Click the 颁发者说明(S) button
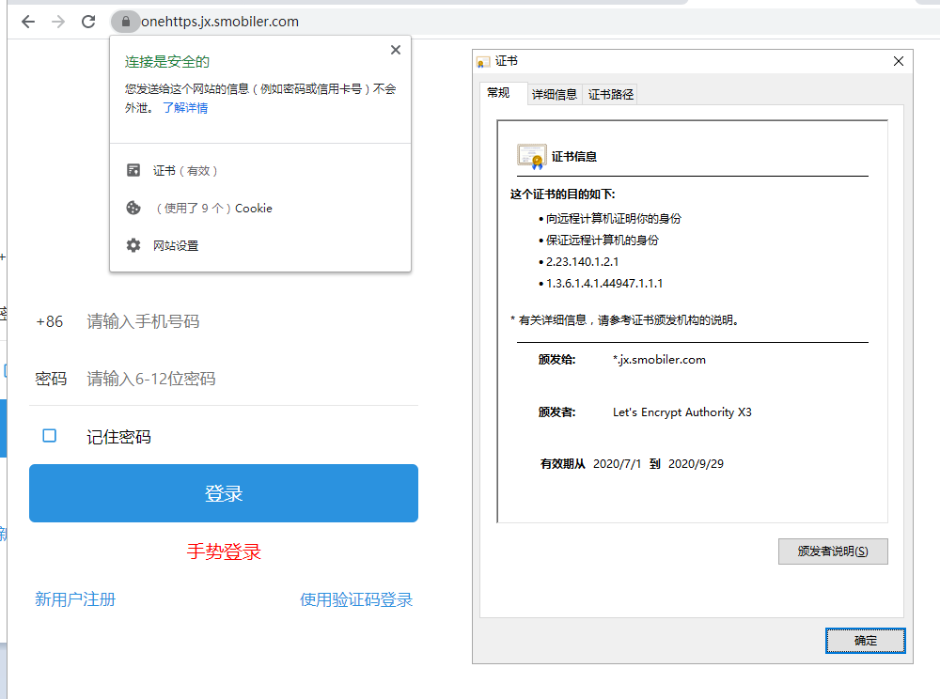This screenshot has height=699, width=940. tap(833, 551)
